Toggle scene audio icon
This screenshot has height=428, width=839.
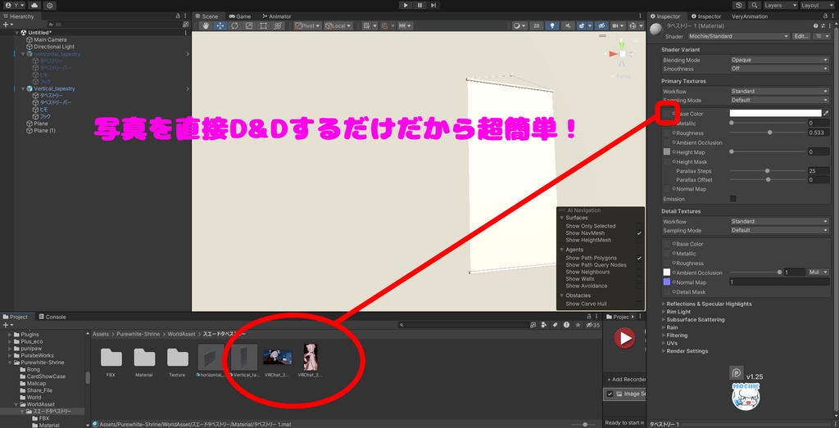(x=568, y=25)
